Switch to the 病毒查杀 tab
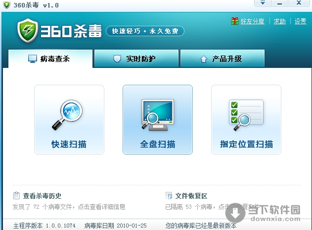Viewport: 312px width, 230px height. pyautogui.click(x=50, y=58)
